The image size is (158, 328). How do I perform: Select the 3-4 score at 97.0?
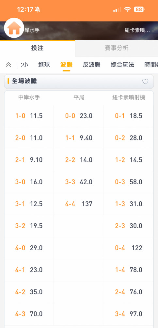click(129, 314)
